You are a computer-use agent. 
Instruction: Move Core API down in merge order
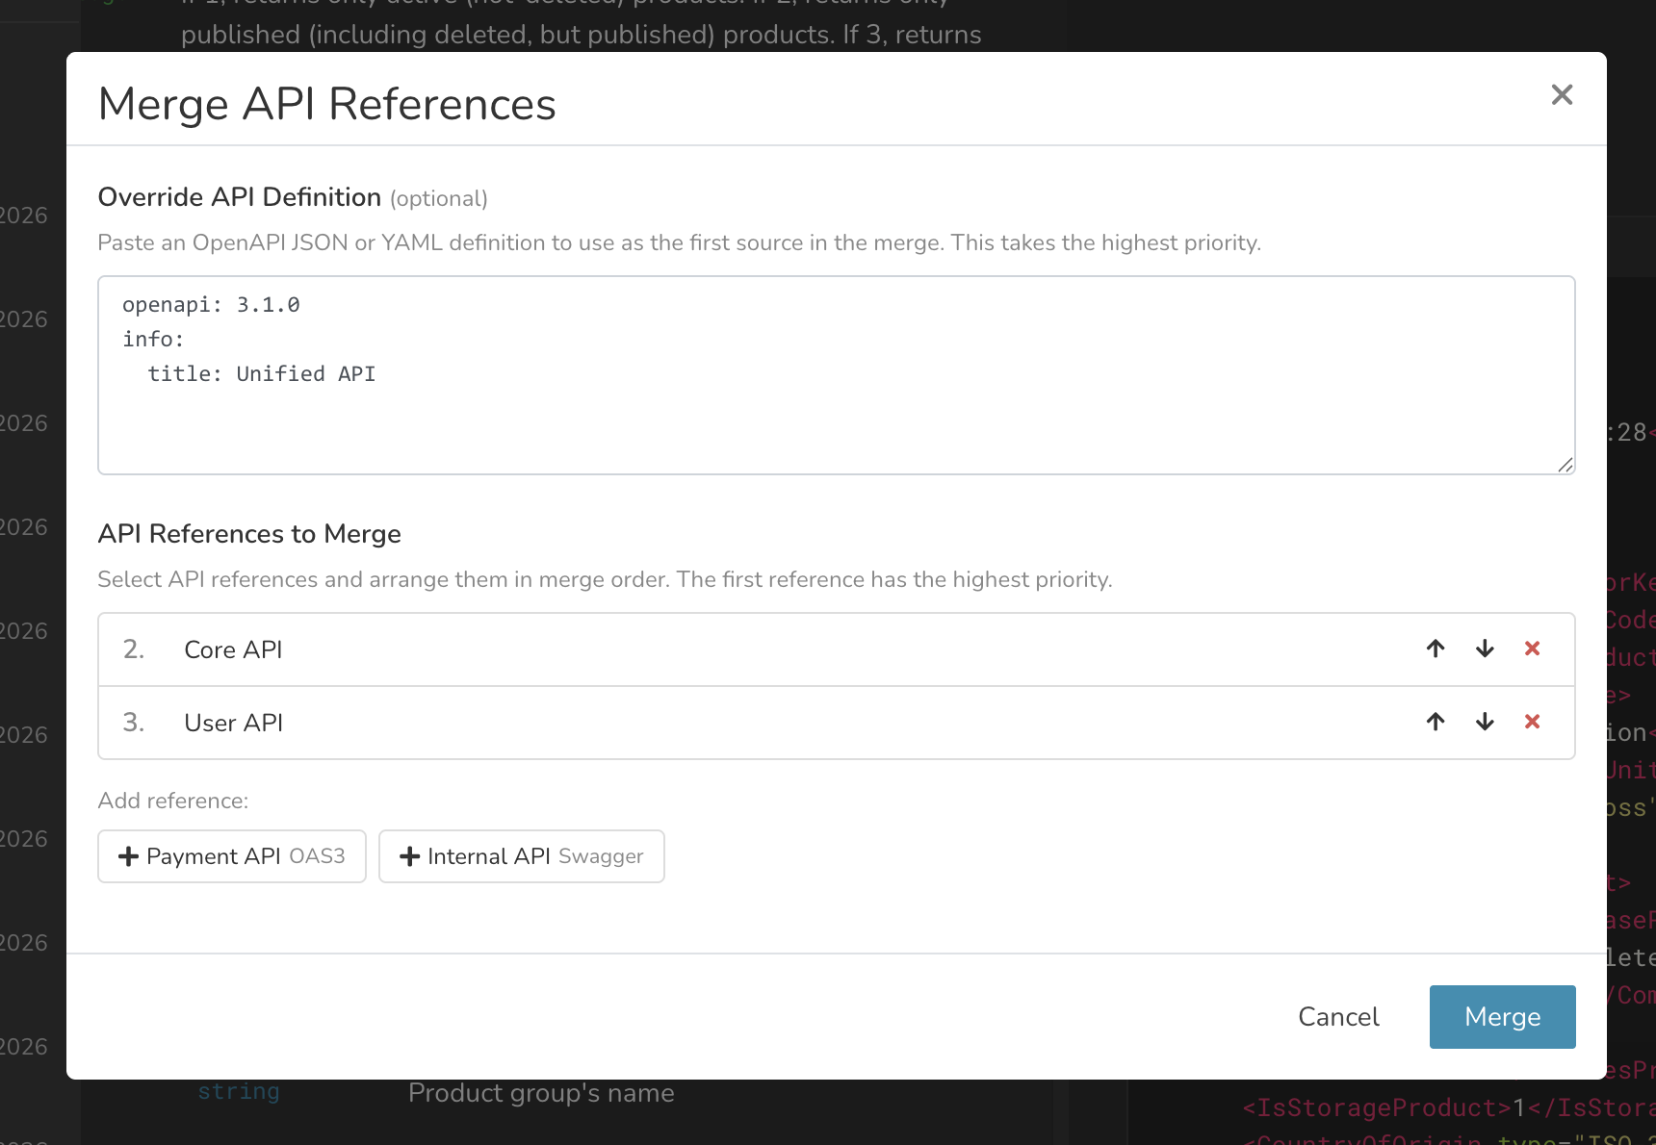pyautogui.click(x=1485, y=649)
